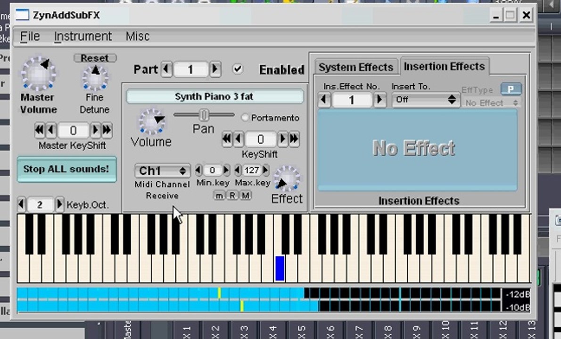Click the ZynAddSubFX title bar icon

[22, 16]
